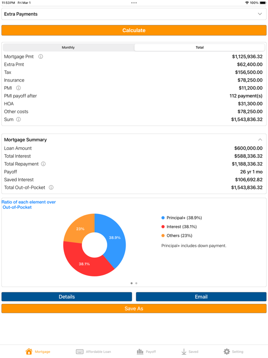The height and width of the screenshot is (358, 268).
Task: Open the Mortgage tab house icon
Action: click(x=29, y=351)
